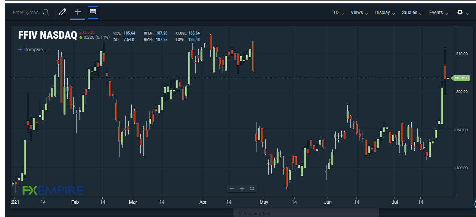Click the LOW value 185.48
This screenshot has height=217, width=476.
[x=194, y=39]
